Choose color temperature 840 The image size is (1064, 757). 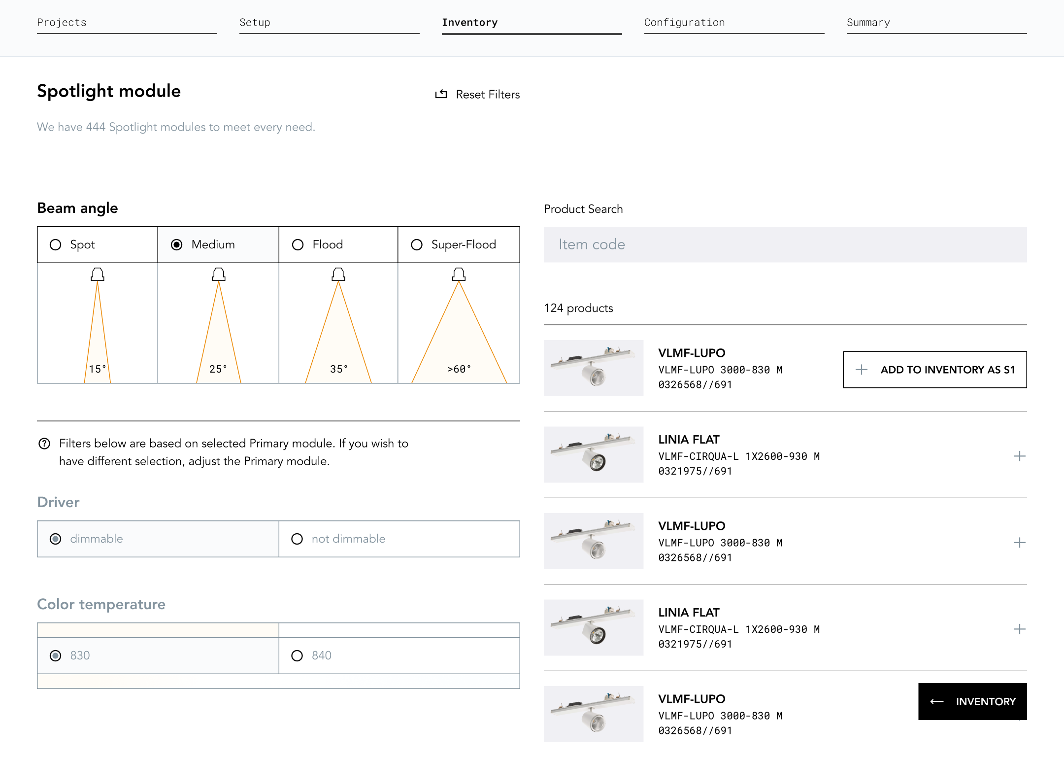tap(399, 655)
